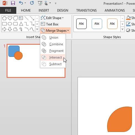
Task: Switch to the DESIGN tab
Action: pyautogui.click(x=63, y=10)
